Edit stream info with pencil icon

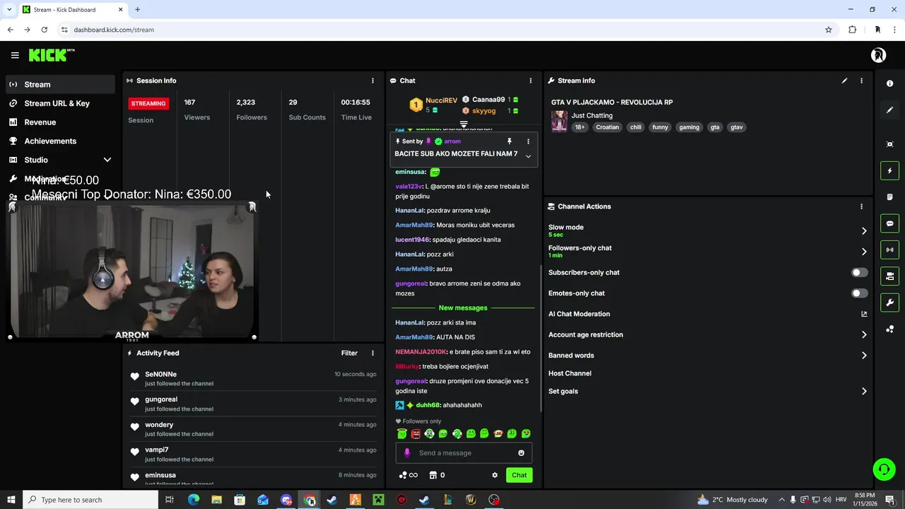pyautogui.click(x=844, y=81)
